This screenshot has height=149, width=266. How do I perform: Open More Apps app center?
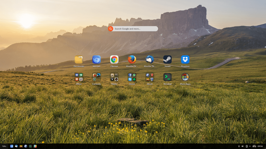(x=185, y=77)
